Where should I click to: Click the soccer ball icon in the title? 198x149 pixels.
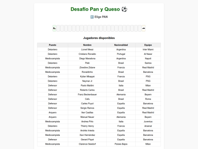point(124,9)
